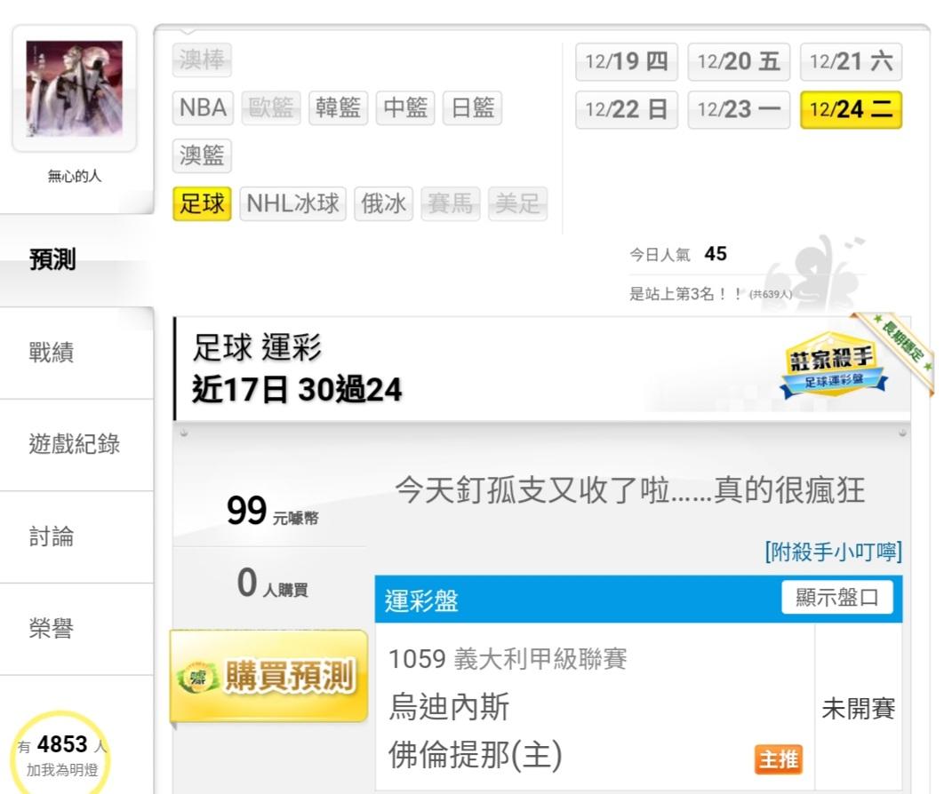Select the 韓籃 league filter
Screen dimensions: 952x794
point(338,108)
